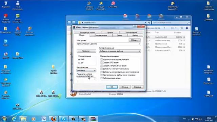Open the Light Image Resizer desktop shortcut
The height and width of the screenshot is (122, 217).
click(6, 82)
